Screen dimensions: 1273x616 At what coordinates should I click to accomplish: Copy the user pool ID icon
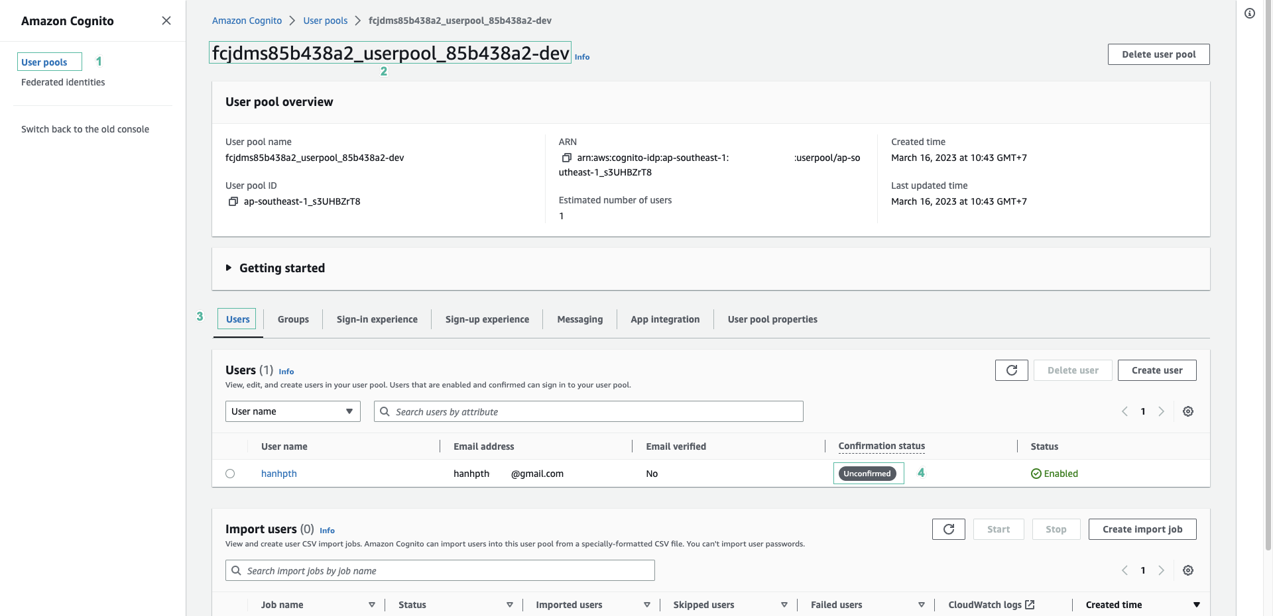click(x=233, y=201)
